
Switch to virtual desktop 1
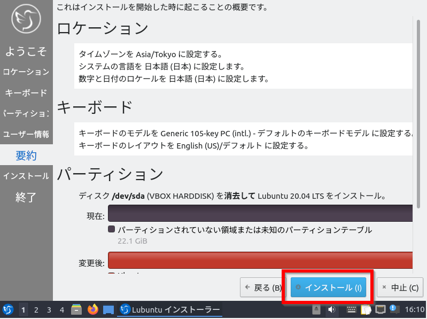tap(23, 310)
